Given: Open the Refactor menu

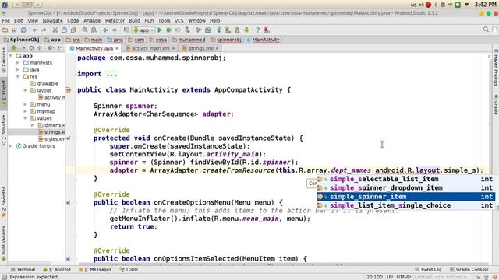Looking at the screenshot, I should [x=115, y=21].
